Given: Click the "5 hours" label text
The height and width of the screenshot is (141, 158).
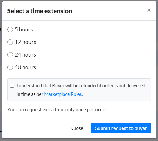Looking at the screenshot, I should (24, 29).
